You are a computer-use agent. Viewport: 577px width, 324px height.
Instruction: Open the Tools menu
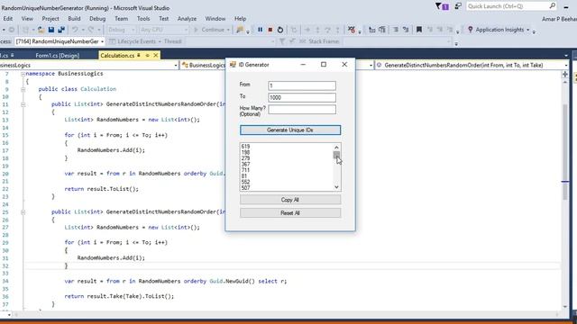click(143, 18)
